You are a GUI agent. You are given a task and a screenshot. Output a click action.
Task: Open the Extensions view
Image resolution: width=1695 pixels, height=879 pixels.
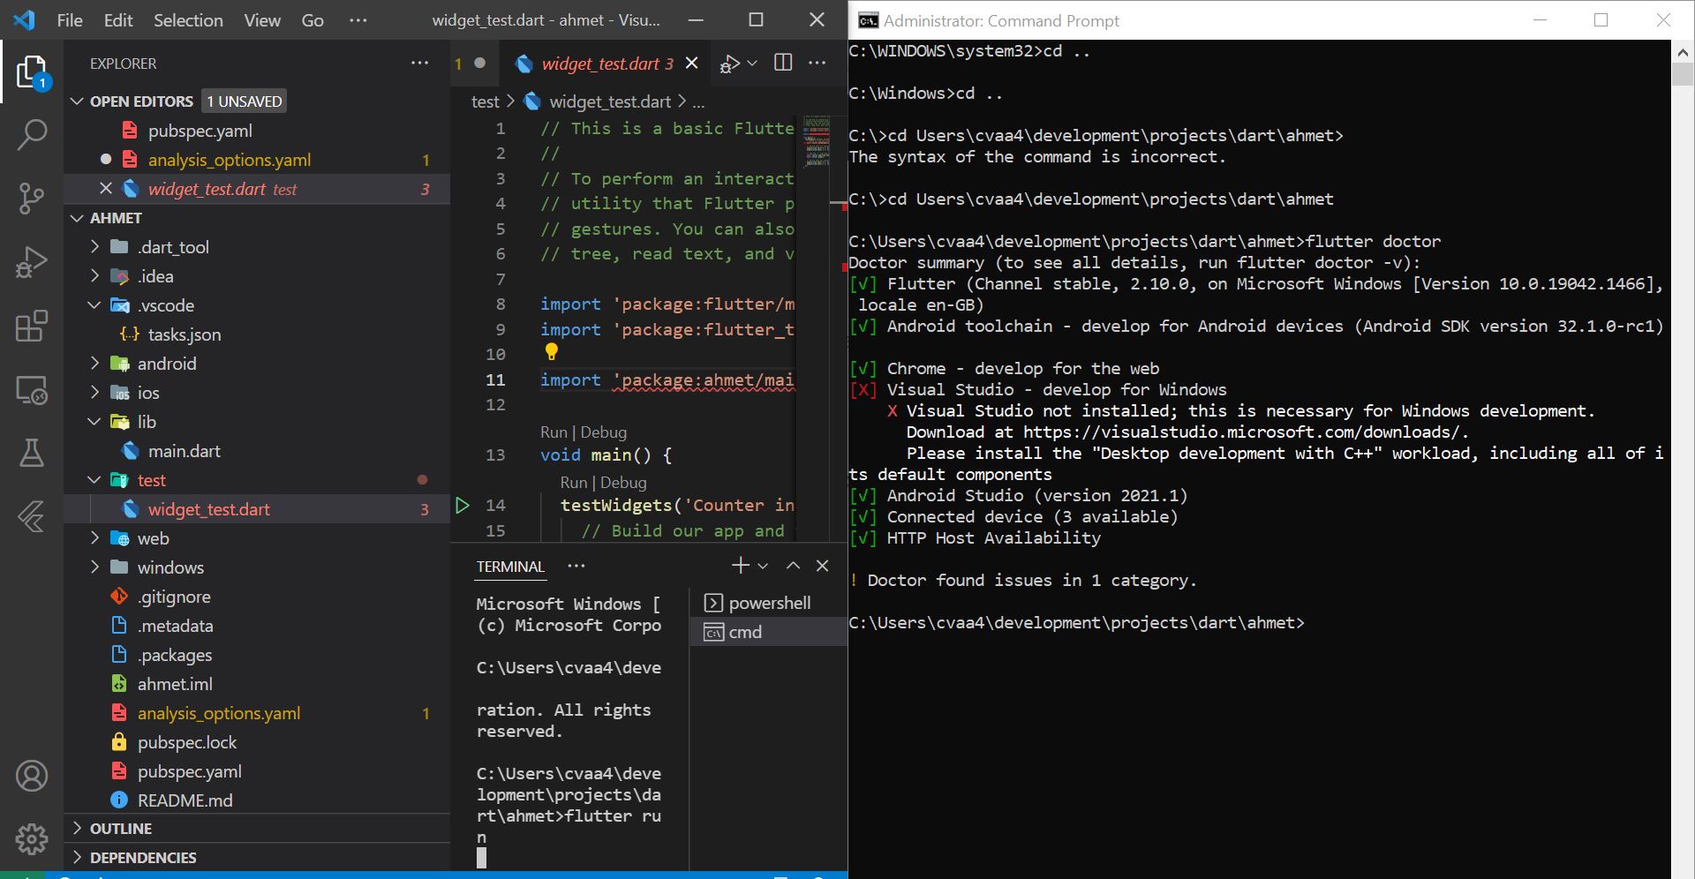(32, 326)
